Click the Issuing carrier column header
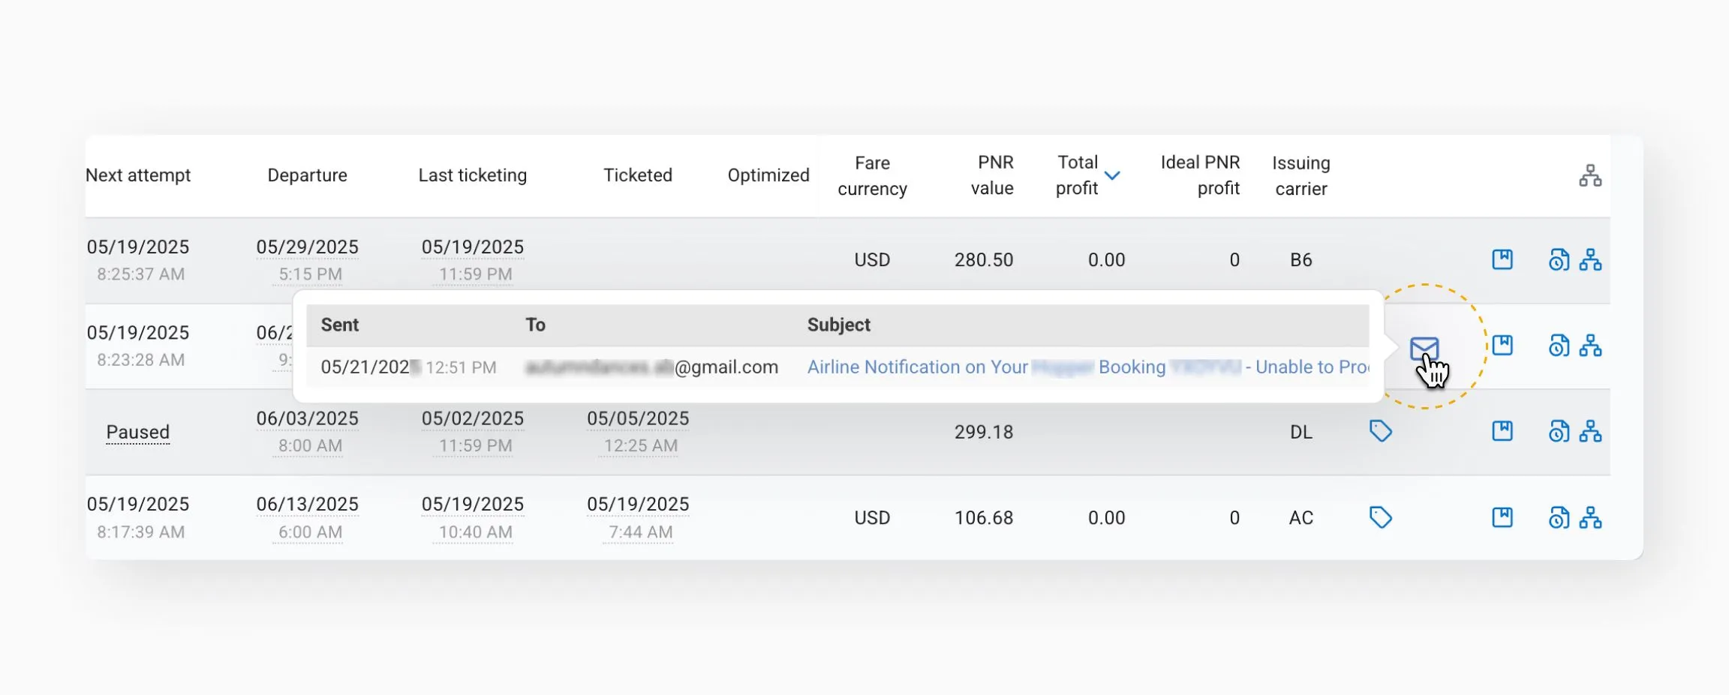Viewport: 1729px width, 695px height. click(1301, 175)
